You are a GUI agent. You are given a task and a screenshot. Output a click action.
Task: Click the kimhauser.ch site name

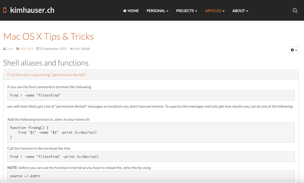[x=32, y=10]
